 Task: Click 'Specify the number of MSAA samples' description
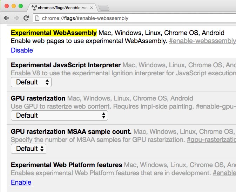coord(98,140)
